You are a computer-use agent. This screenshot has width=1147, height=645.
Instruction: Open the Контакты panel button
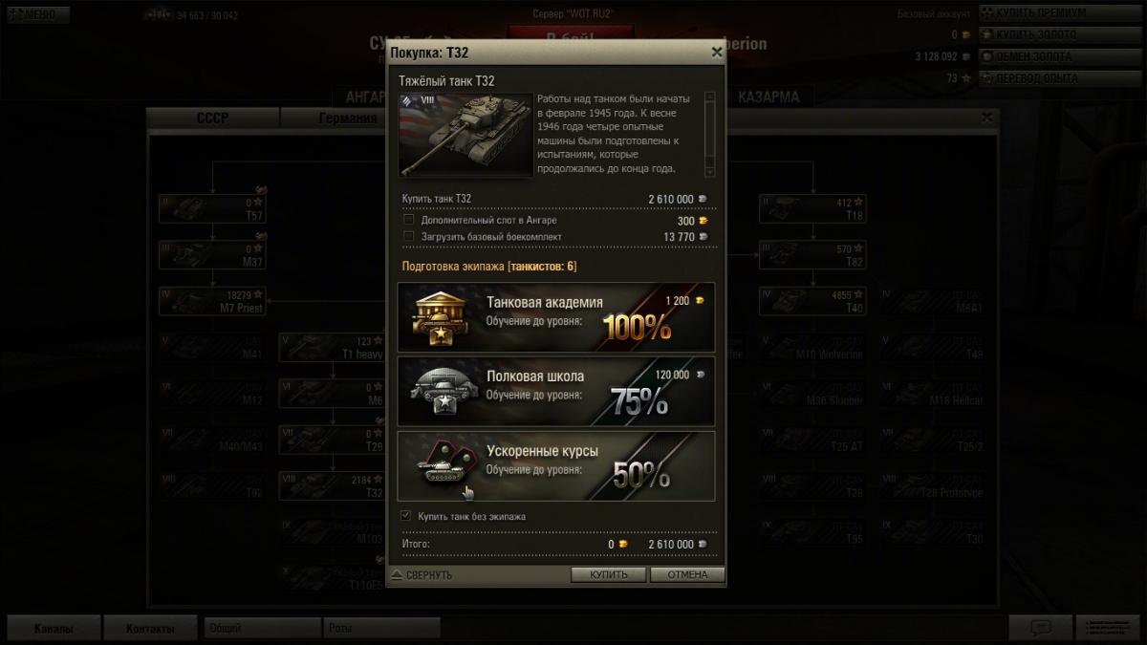coord(151,629)
